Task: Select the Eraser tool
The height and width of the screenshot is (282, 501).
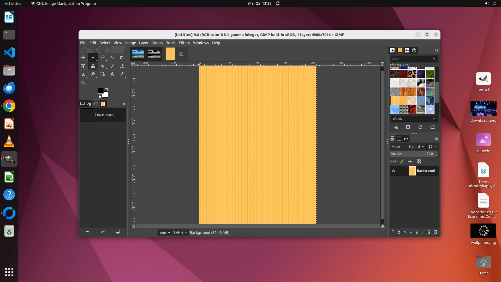Action: point(122,66)
